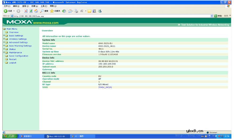Click the address bar URL field
Screen dimensions: 234x139
(x=107, y=16)
